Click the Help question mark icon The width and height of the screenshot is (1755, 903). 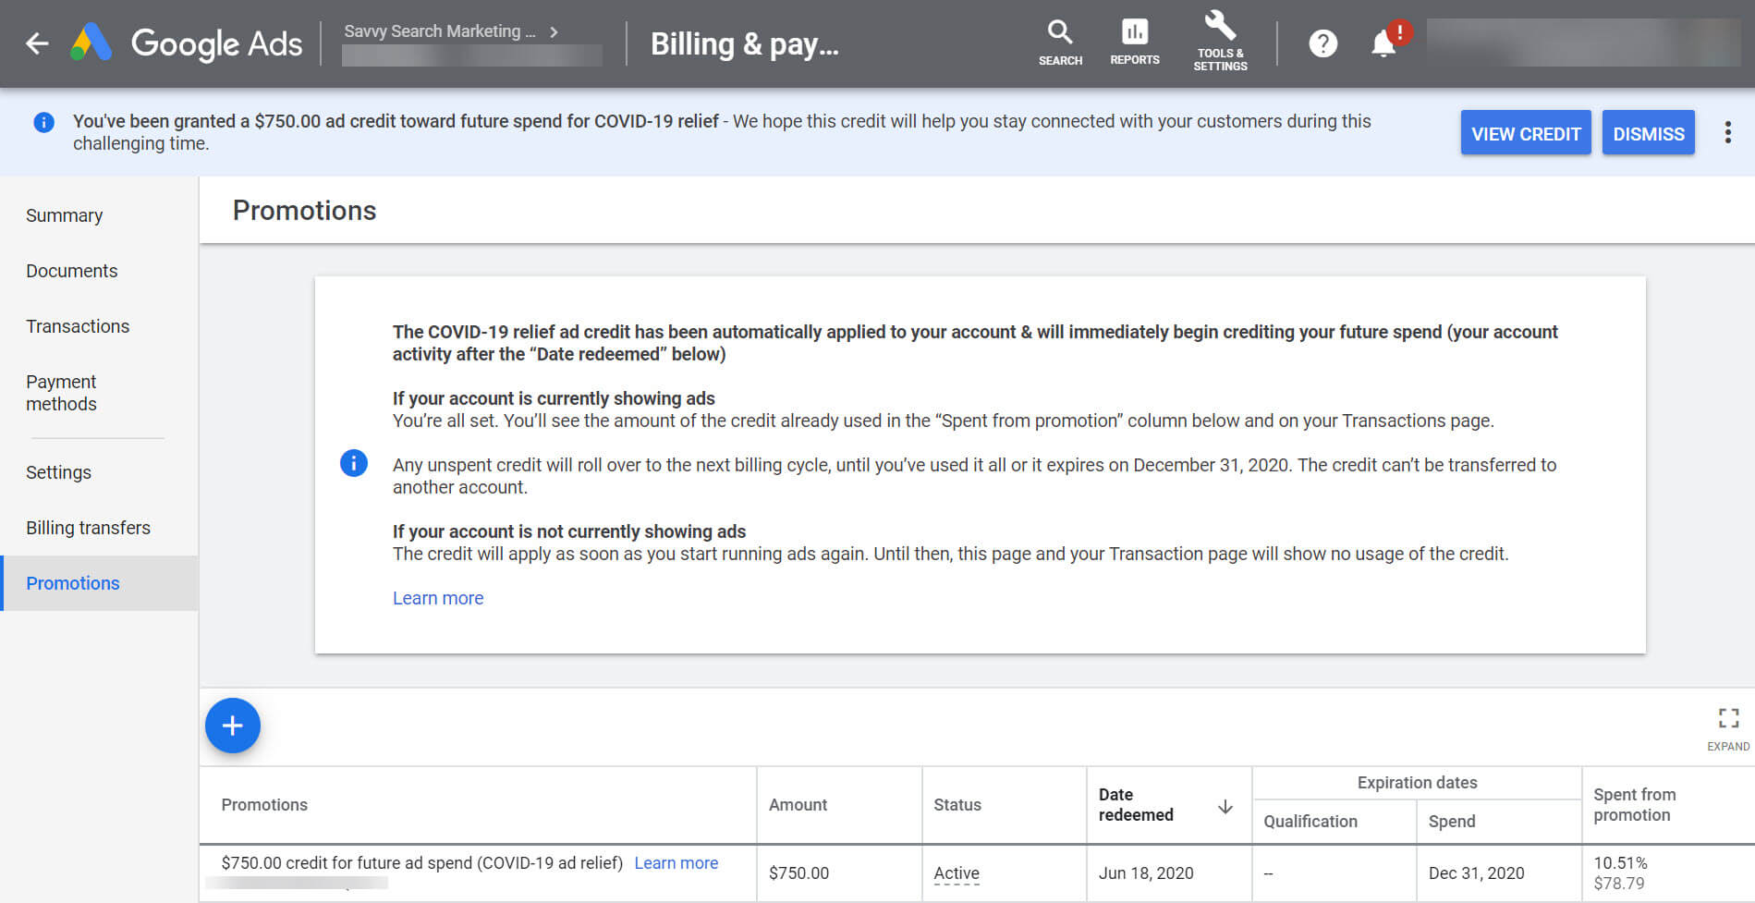(x=1322, y=43)
